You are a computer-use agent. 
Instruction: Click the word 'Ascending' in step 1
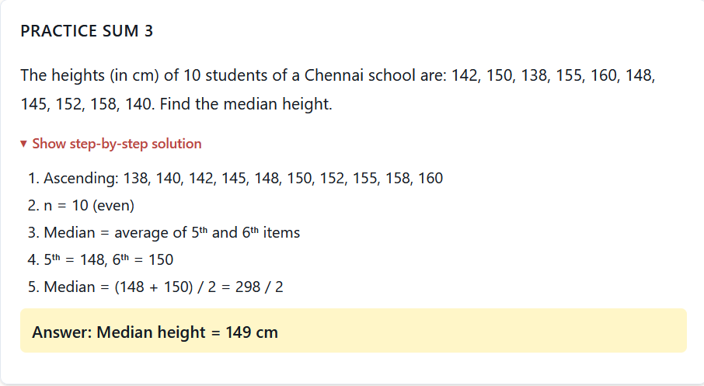[x=79, y=179]
